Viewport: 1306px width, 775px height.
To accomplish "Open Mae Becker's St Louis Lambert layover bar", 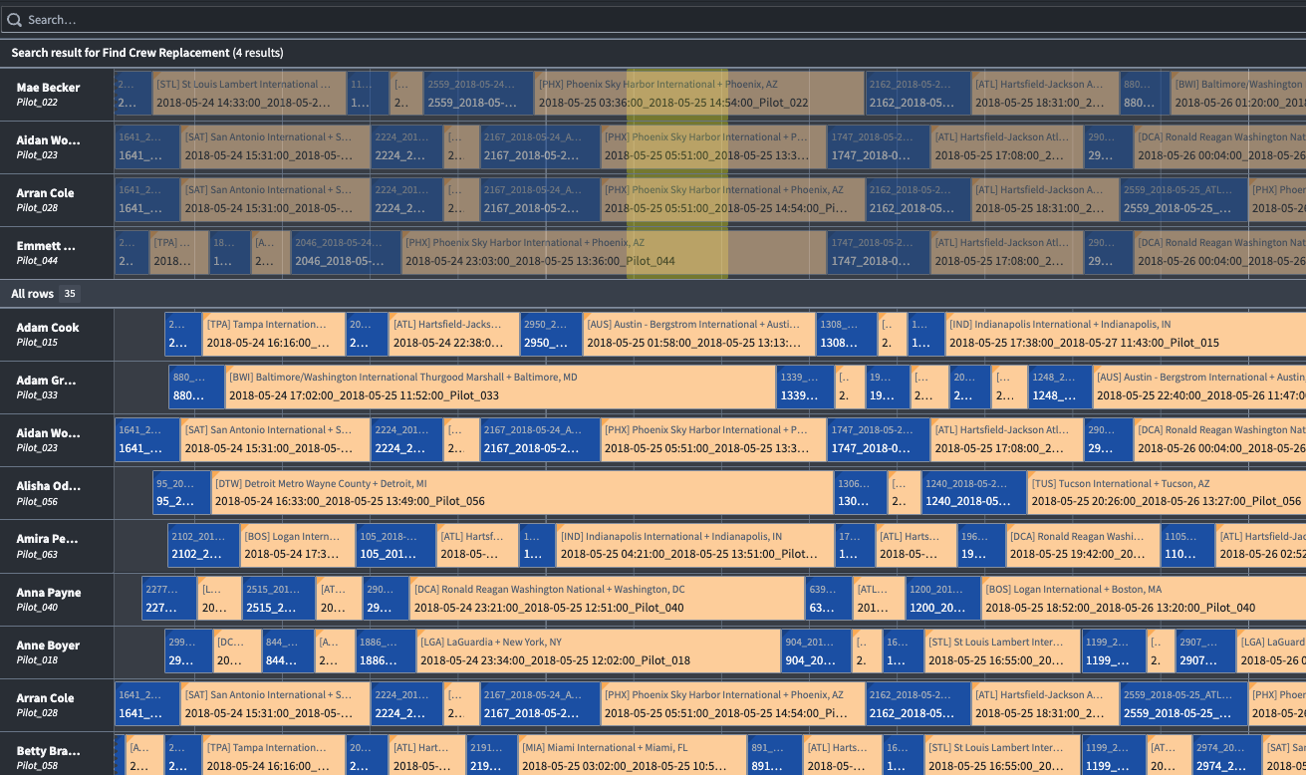I will click(249, 95).
